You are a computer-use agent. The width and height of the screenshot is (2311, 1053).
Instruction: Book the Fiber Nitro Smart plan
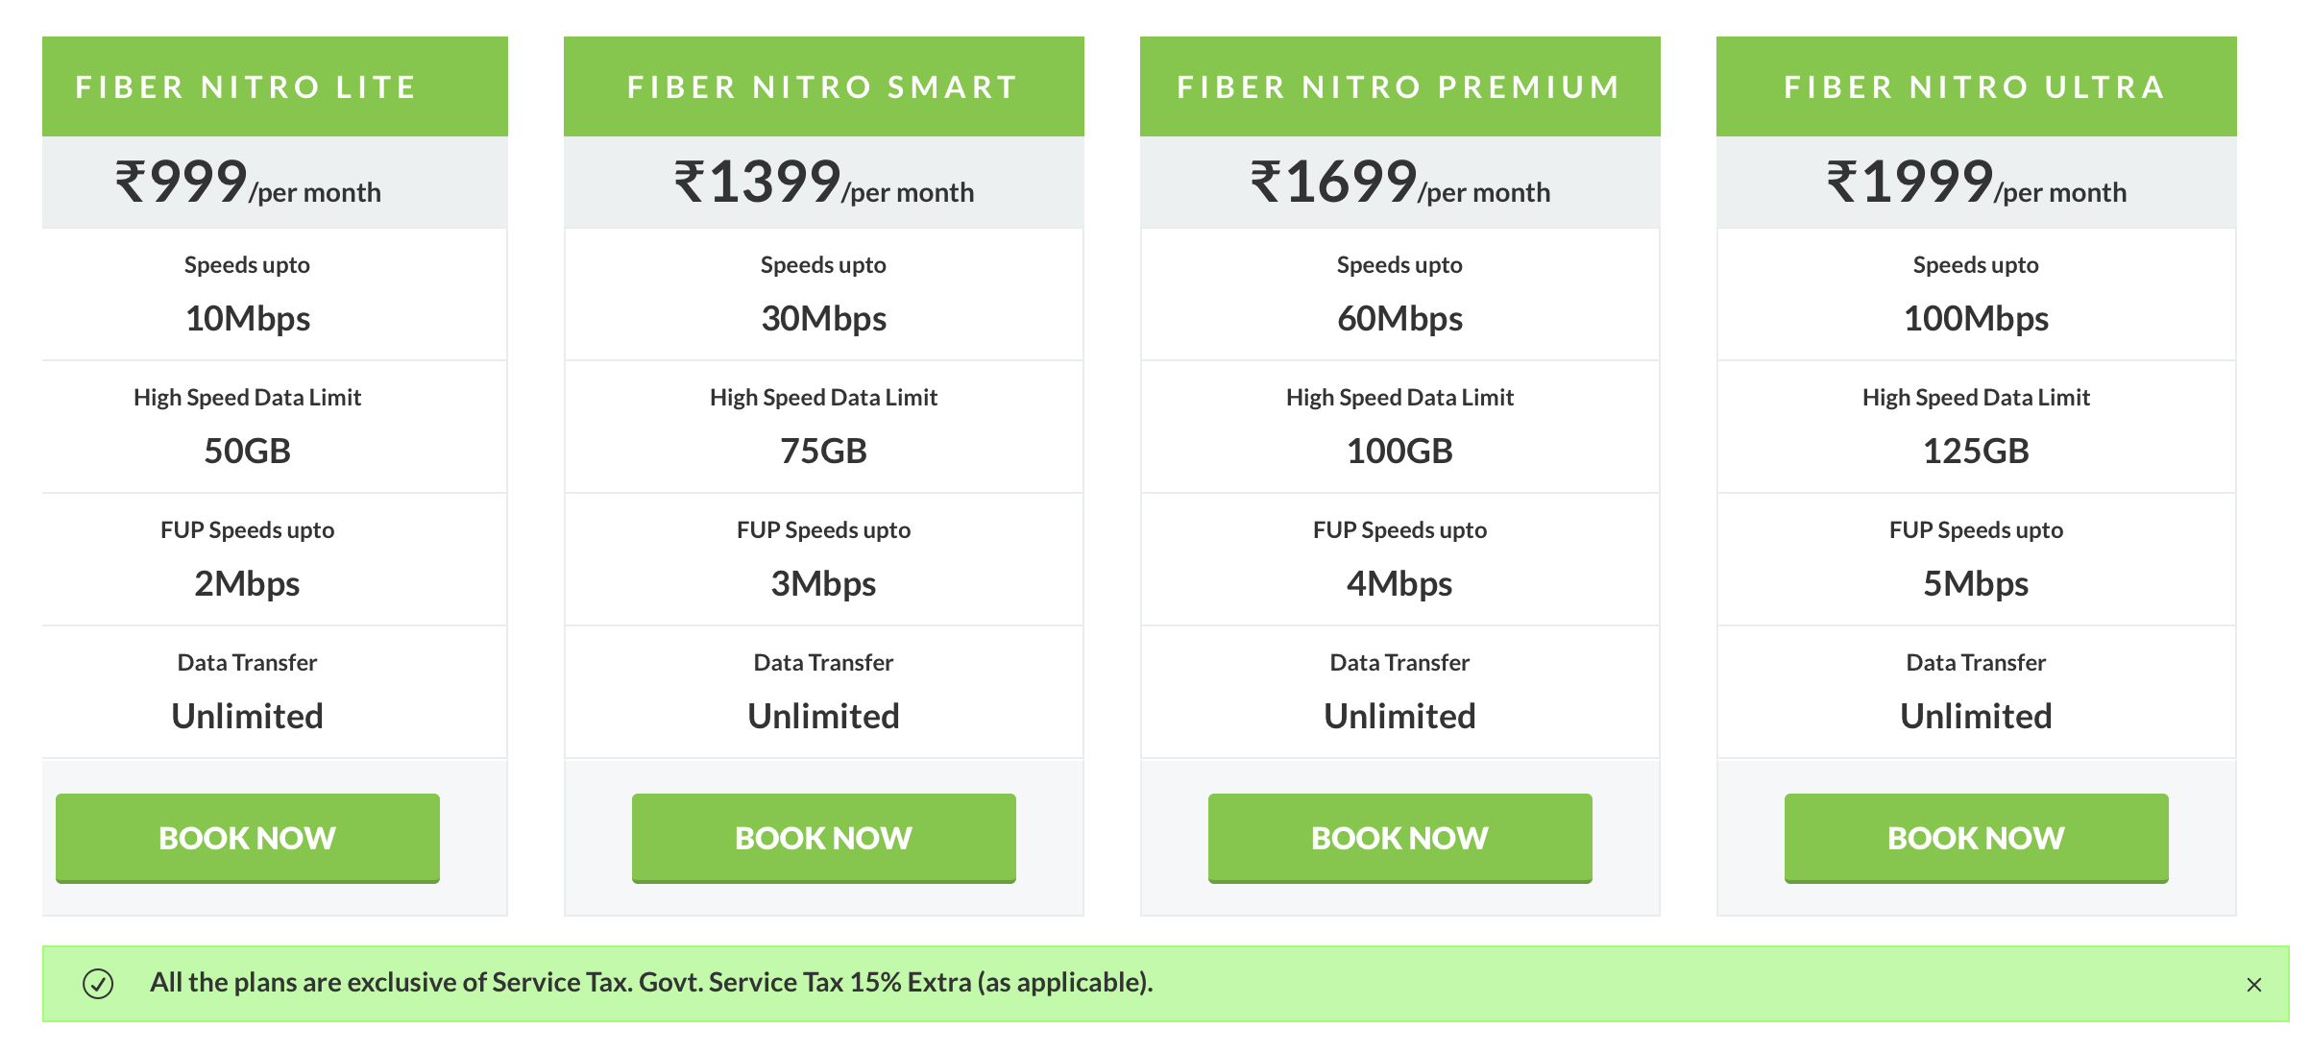click(824, 838)
